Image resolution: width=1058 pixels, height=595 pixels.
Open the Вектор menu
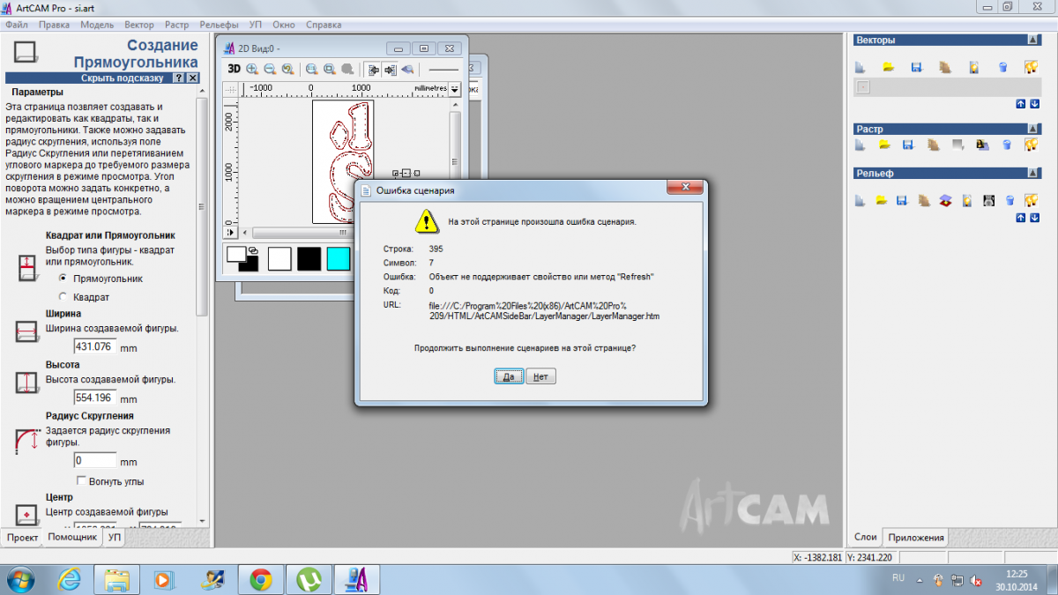[x=139, y=25]
